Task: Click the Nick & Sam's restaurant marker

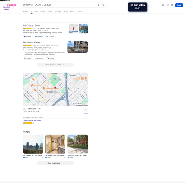Action: pos(33,85)
